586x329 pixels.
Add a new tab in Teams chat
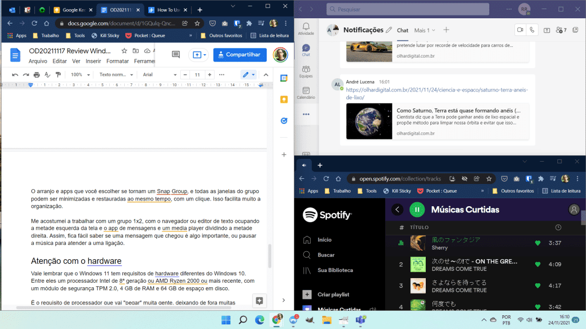pos(446,30)
